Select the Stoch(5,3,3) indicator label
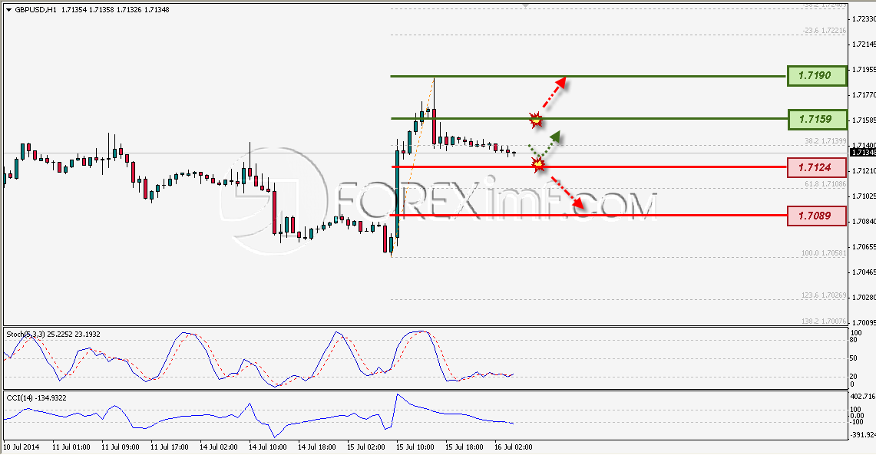The width and height of the screenshot is (876, 455). click(53, 335)
